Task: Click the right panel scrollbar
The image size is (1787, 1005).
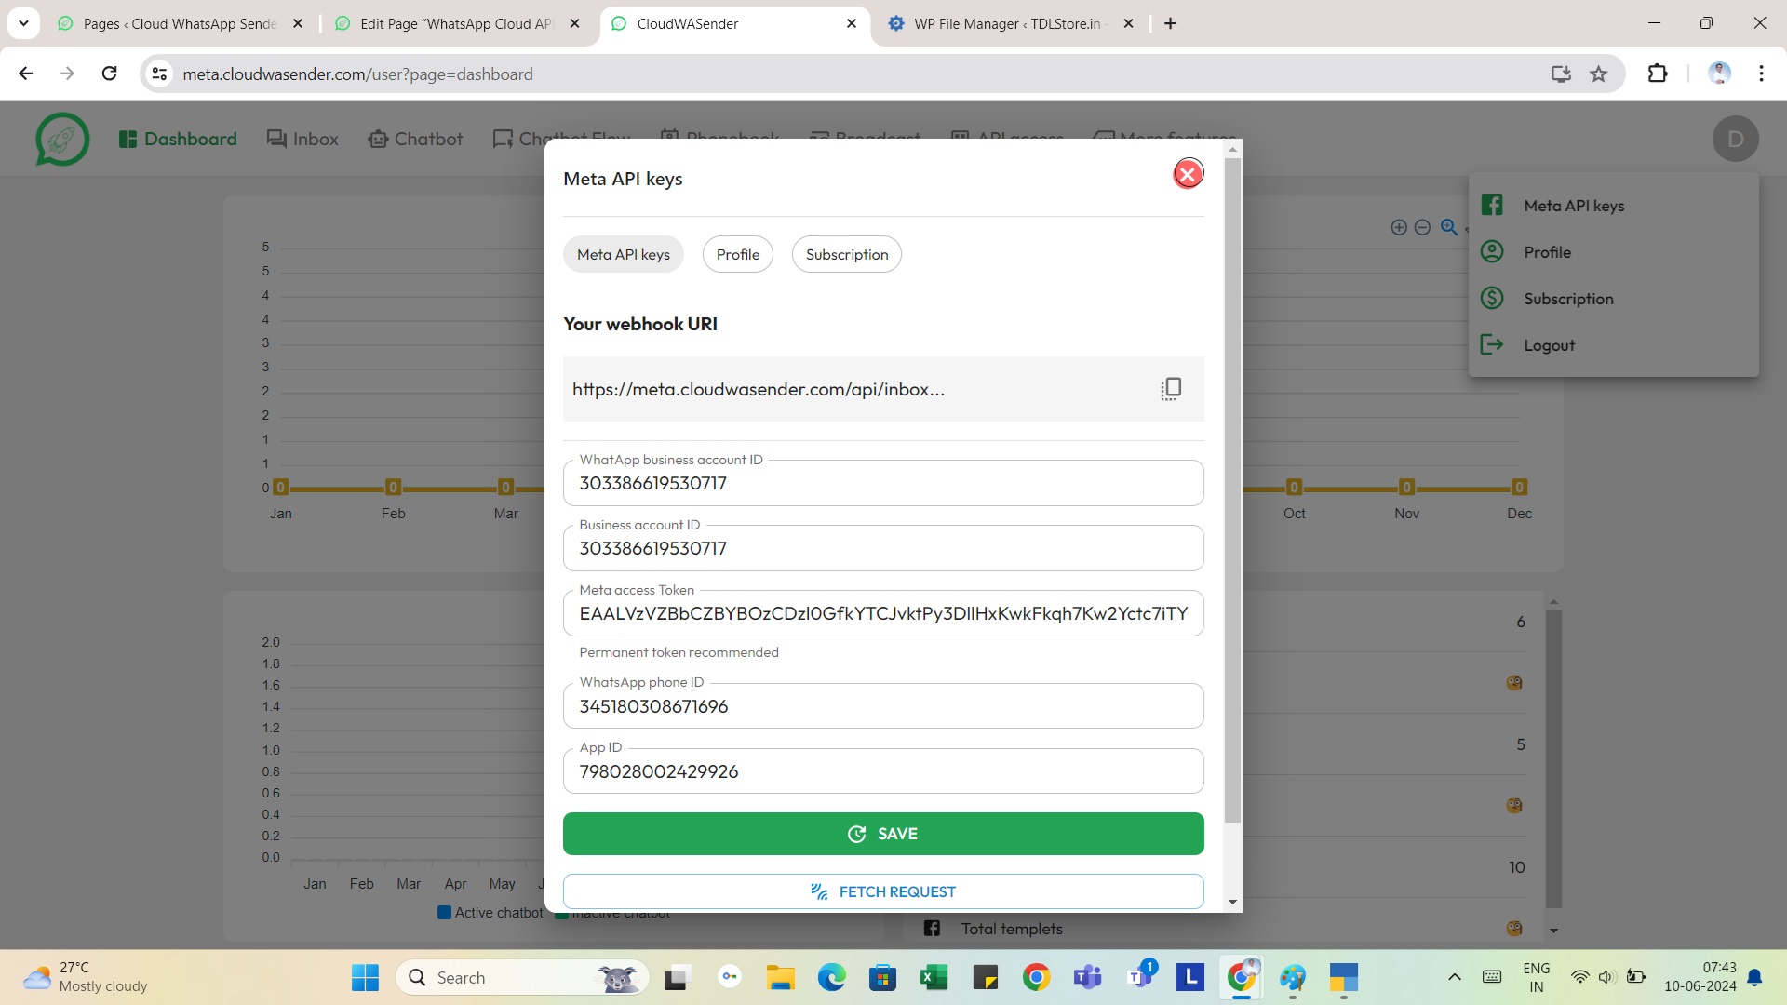Action: (x=1553, y=758)
